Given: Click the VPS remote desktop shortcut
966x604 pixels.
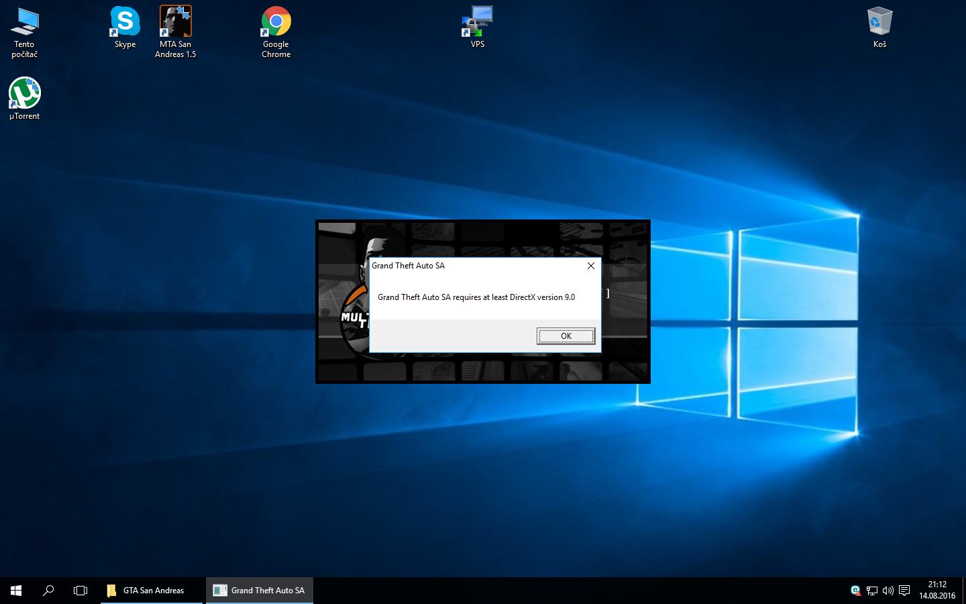Looking at the screenshot, I should click(478, 27).
